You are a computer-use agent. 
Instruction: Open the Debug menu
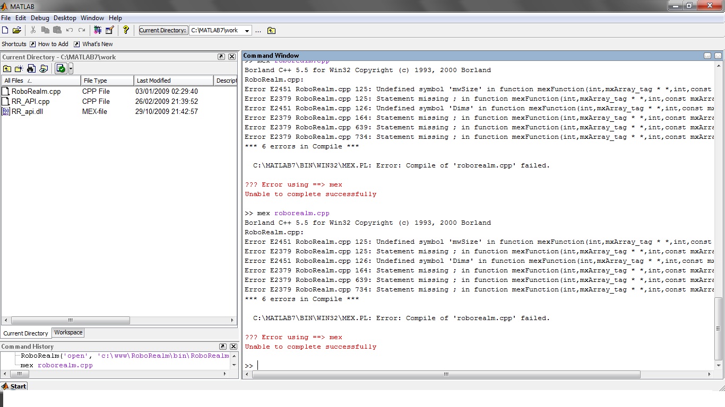(40, 18)
